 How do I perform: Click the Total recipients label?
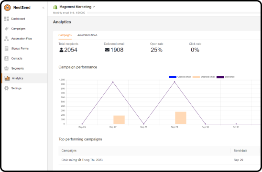coord(68,44)
